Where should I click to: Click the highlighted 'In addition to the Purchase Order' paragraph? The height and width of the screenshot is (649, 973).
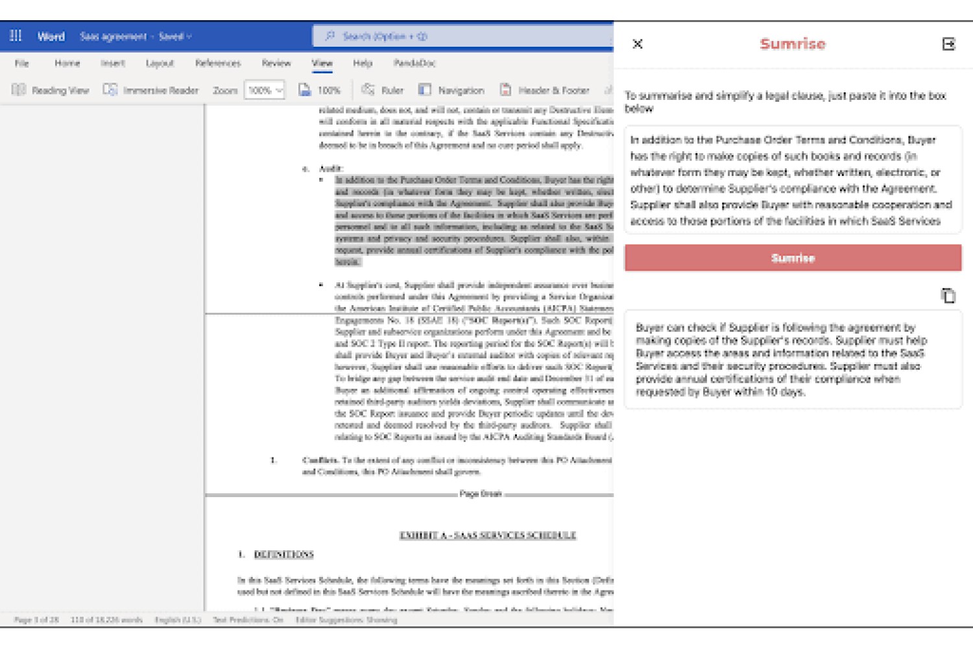point(474,221)
